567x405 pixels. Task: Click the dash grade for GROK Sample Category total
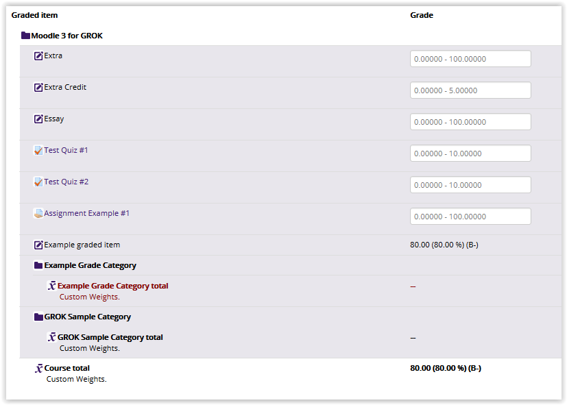413,338
